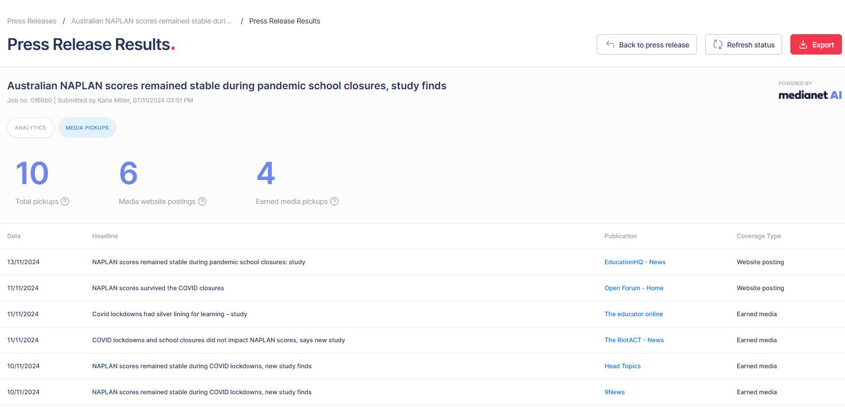
Task: Open the EducationHQ - News publication link
Action: tap(635, 262)
